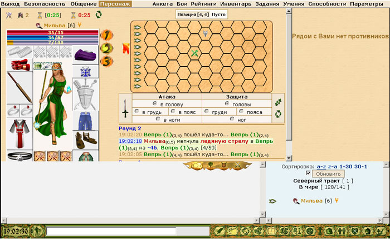Click the Обновить button
The width and height of the screenshot is (390, 239).
pos(328,174)
